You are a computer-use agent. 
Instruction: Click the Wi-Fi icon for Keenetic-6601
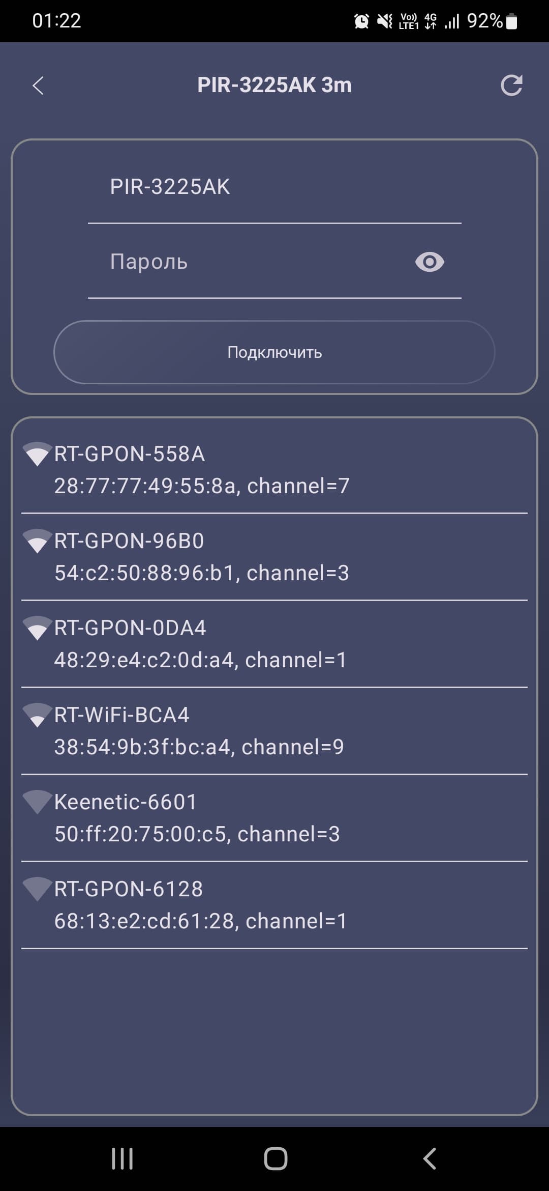coord(38,802)
